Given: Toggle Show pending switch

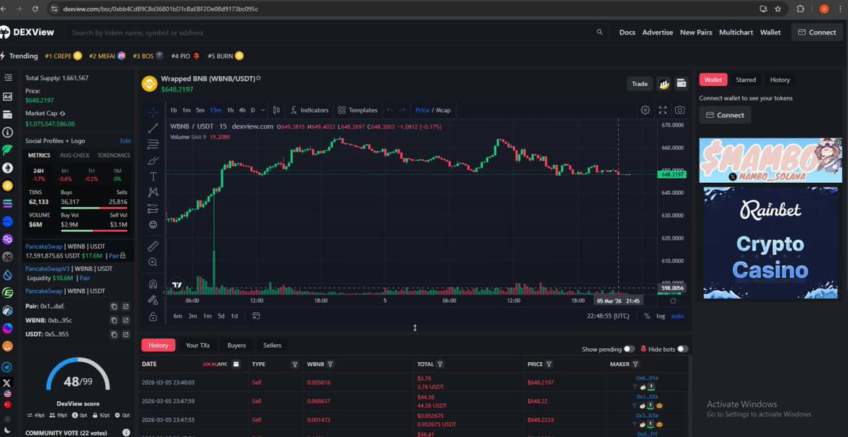Looking at the screenshot, I should click(x=628, y=349).
